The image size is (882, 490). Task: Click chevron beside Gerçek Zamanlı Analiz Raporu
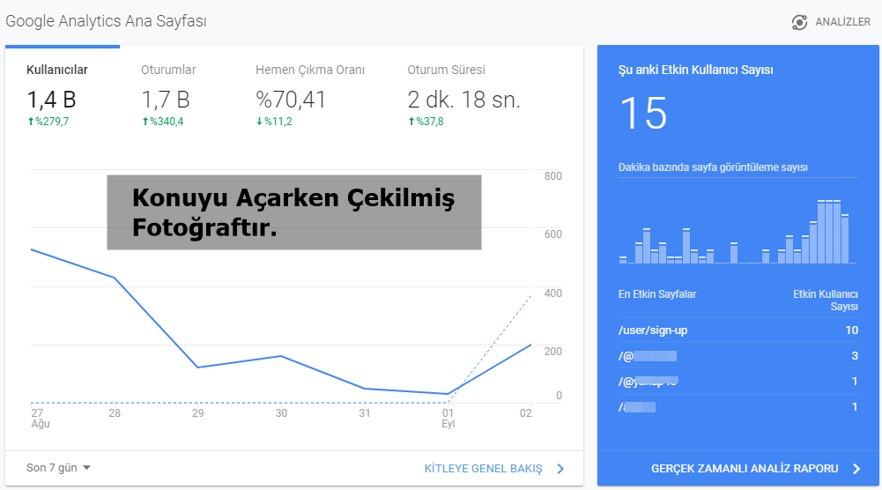pos(856,469)
